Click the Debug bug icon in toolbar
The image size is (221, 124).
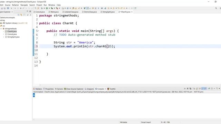pyautogui.click(x=42, y=8)
